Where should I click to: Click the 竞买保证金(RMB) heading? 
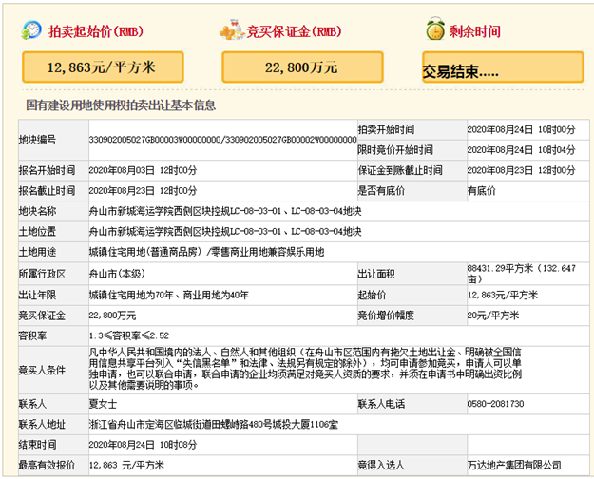[x=294, y=31]
